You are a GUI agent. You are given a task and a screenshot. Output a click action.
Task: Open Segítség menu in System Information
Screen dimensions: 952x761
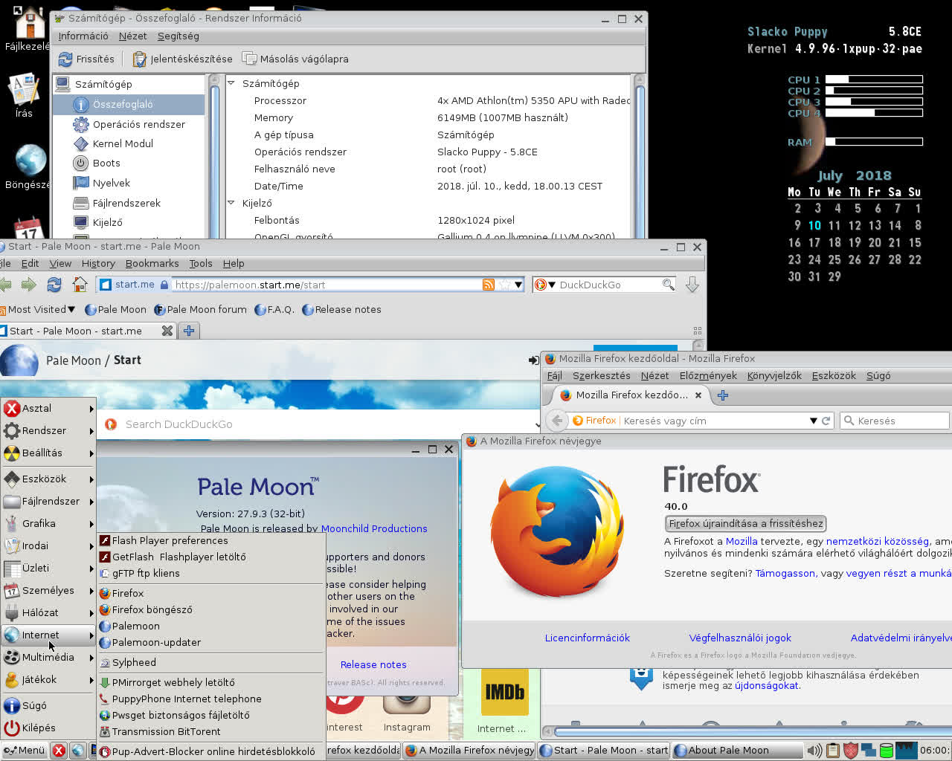178,36
